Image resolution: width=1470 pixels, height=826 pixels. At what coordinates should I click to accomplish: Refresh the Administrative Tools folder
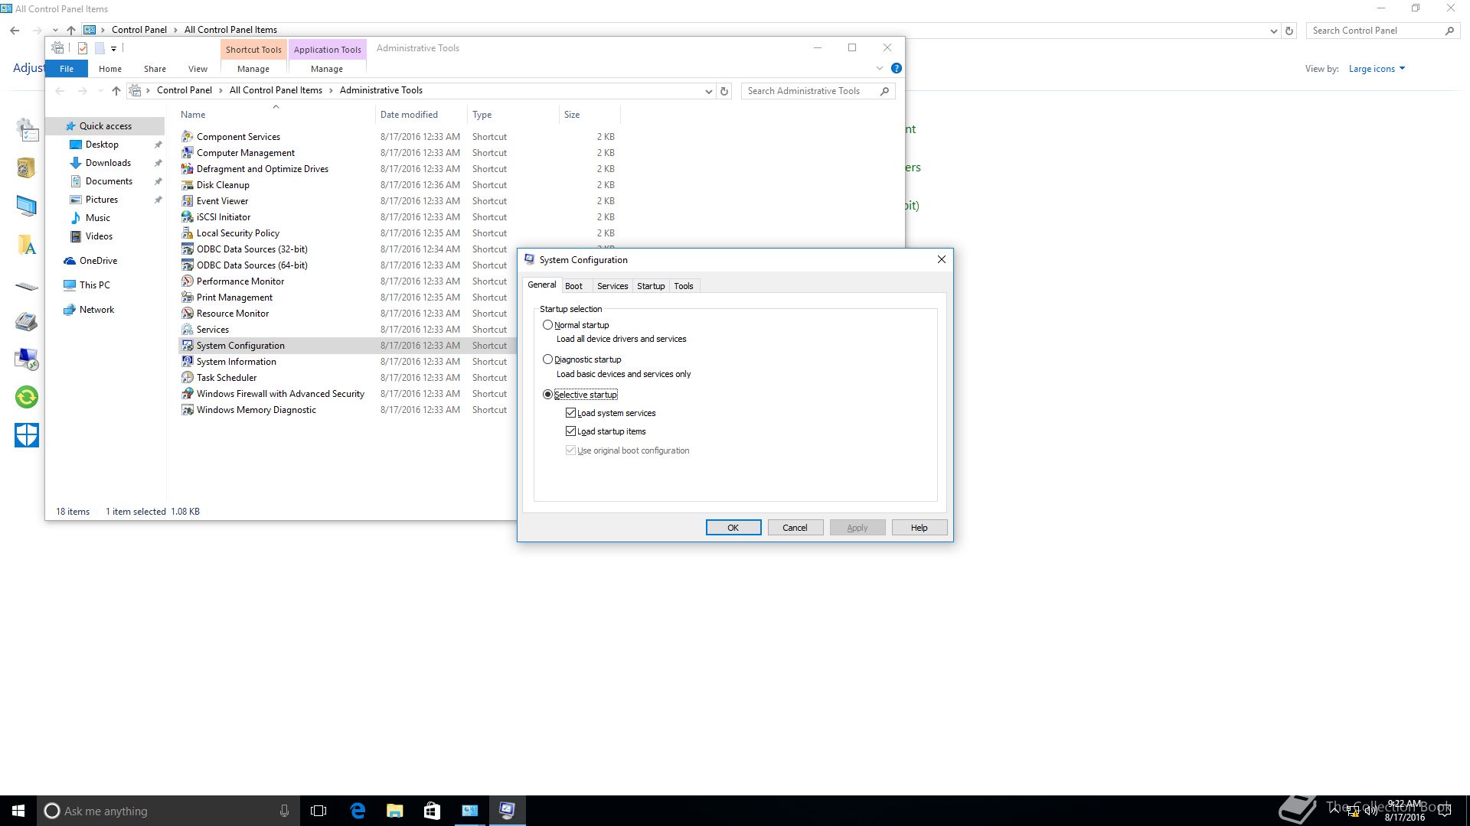click(x=724, y=91)
